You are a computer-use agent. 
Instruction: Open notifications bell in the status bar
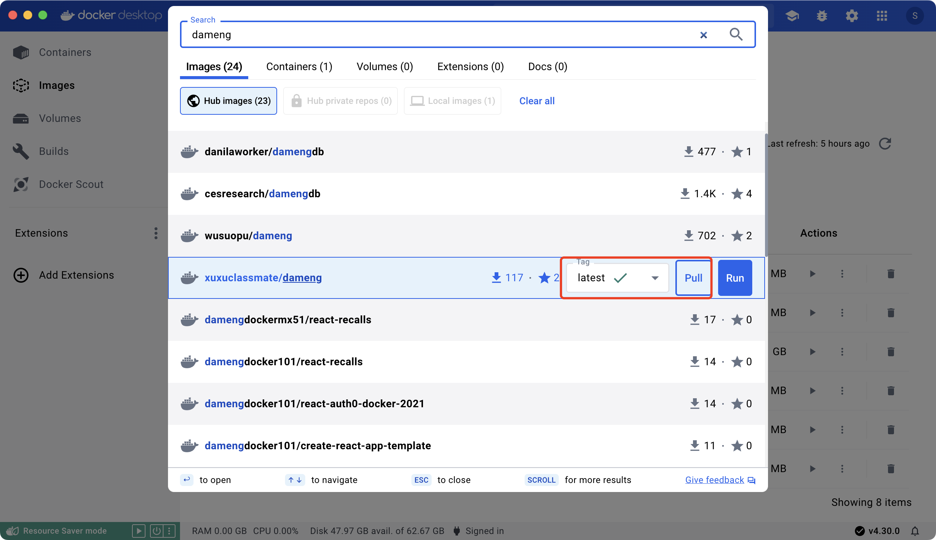(915, 531)
